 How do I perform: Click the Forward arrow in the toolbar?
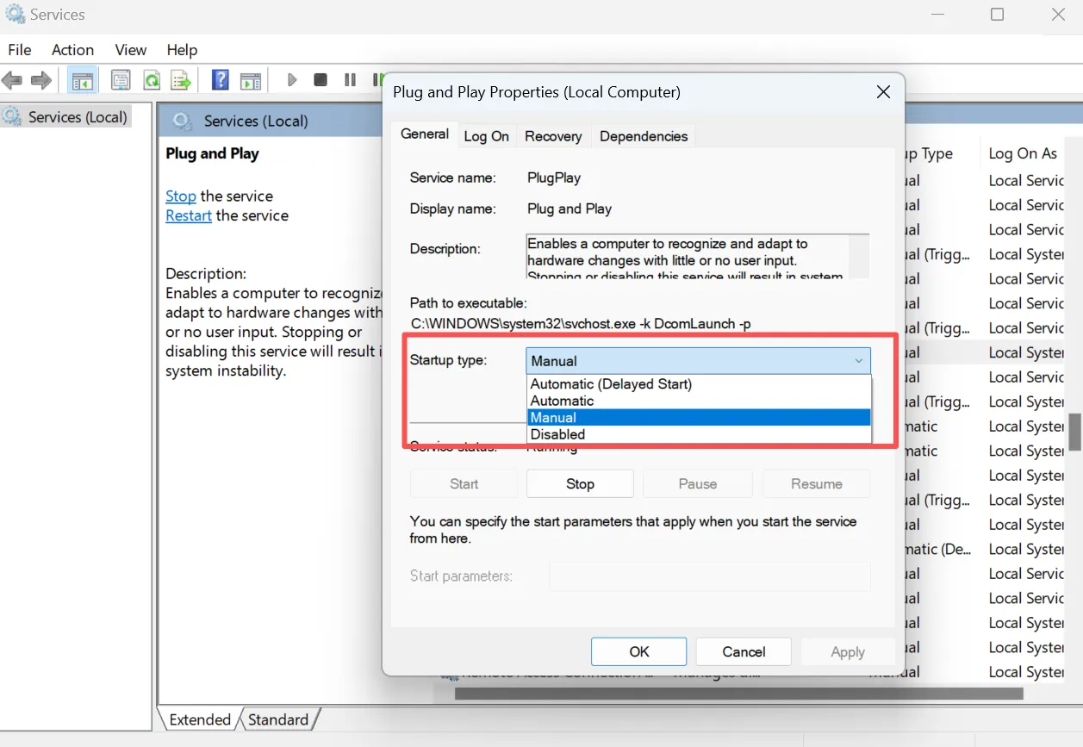pyautogui.click(x=40, y=80)
